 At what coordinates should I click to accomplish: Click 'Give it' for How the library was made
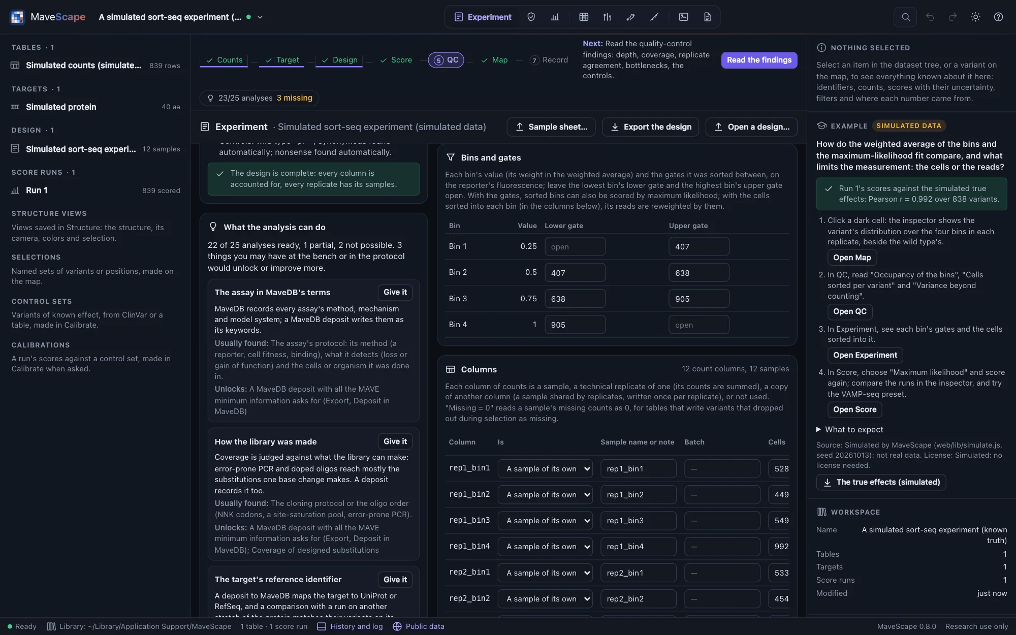395,441
